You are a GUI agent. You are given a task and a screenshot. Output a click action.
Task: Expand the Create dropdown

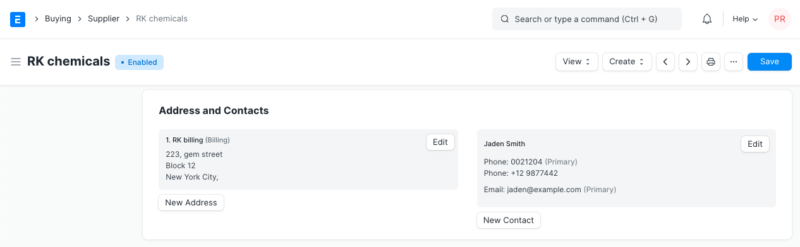(627, 62)
